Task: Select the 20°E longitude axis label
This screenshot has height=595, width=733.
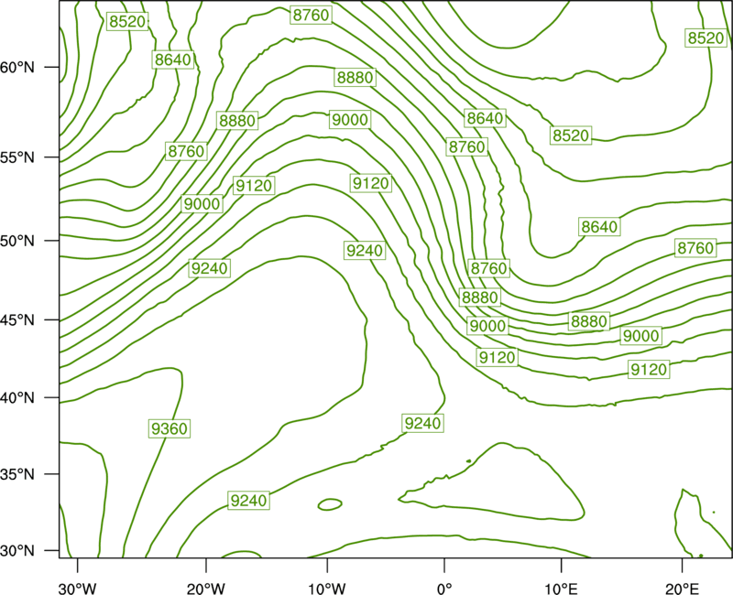Action: [682, 589]
